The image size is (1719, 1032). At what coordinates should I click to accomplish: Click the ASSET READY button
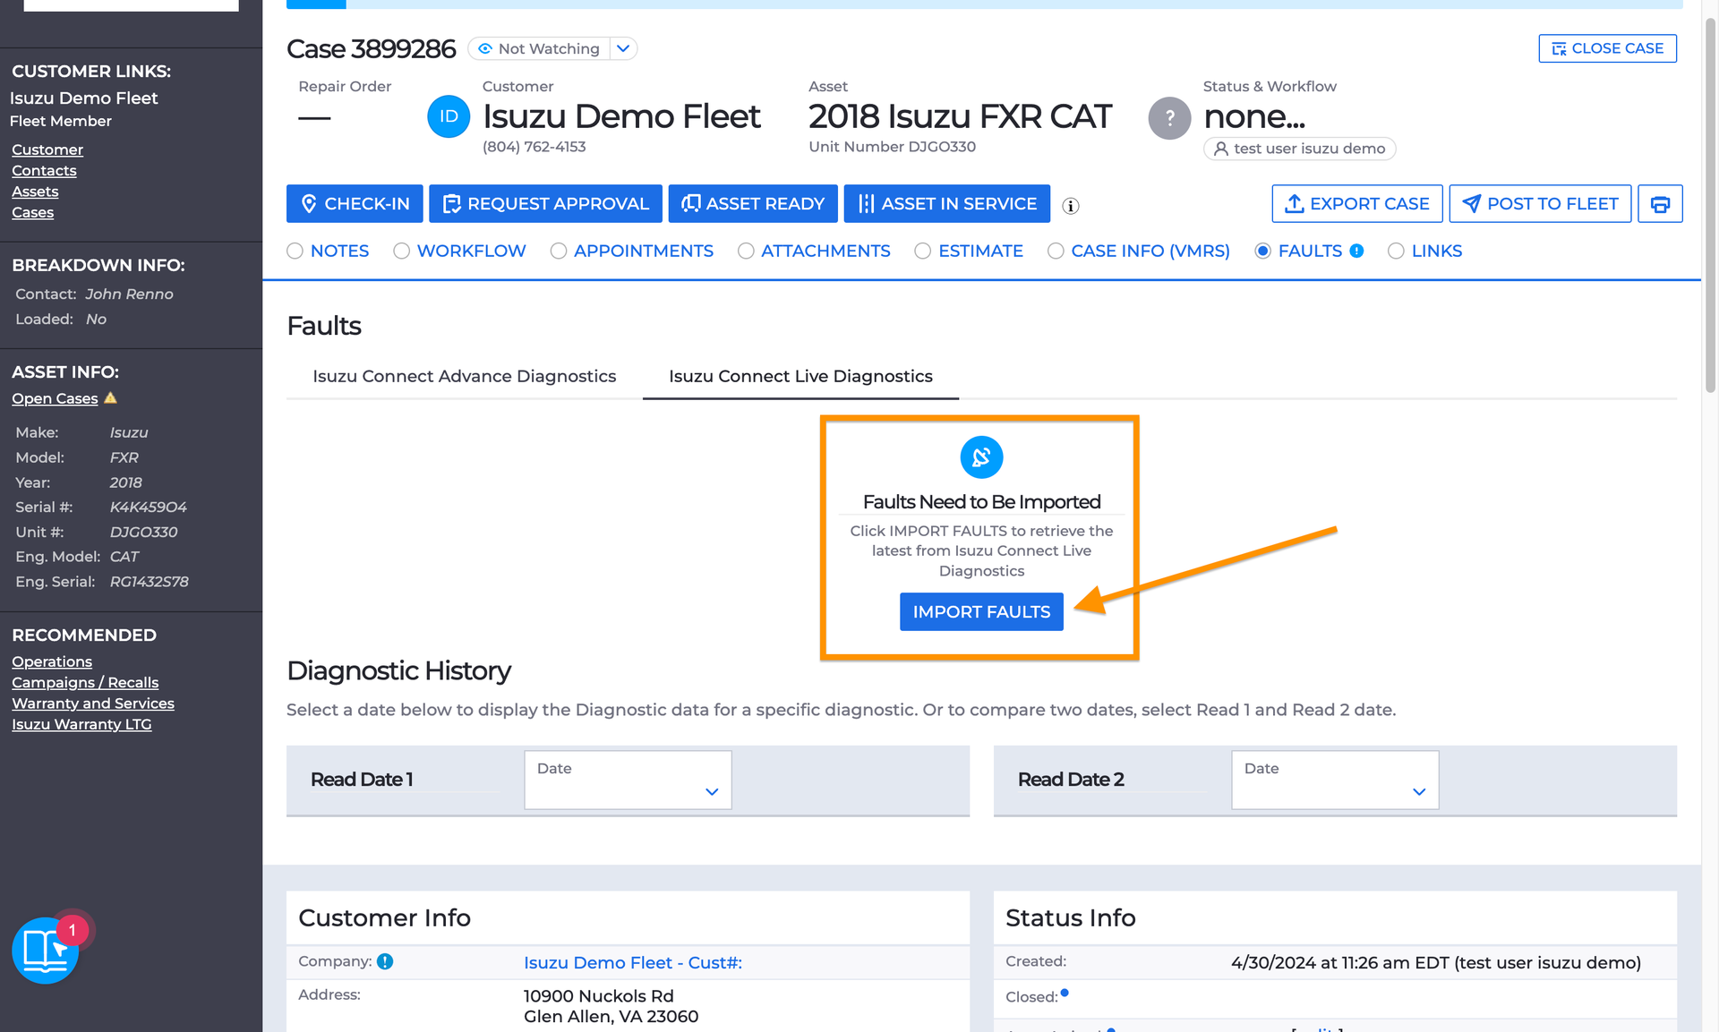click(753, 204)
